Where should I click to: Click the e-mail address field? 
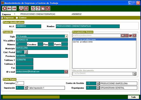point(40,72)
